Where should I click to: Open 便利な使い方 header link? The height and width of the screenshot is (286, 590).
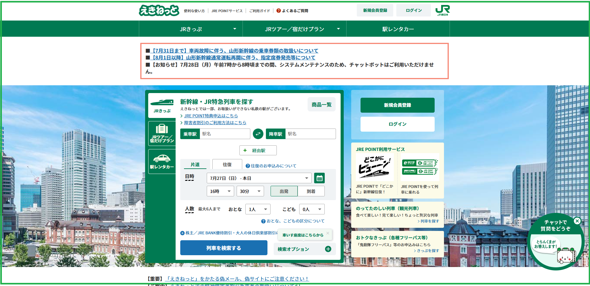coord(194,11)
